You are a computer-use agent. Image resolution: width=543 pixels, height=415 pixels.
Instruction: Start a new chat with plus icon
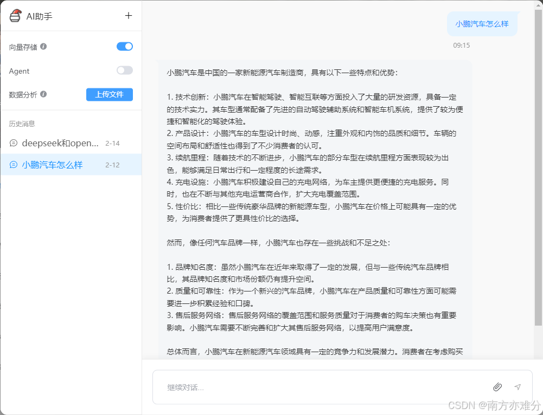[x=129, y=16]
